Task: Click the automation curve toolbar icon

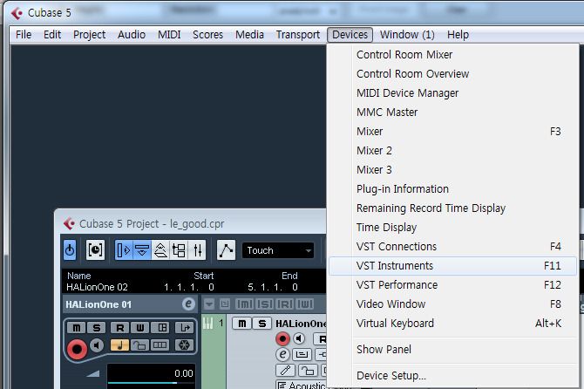Action: (226, 250)
